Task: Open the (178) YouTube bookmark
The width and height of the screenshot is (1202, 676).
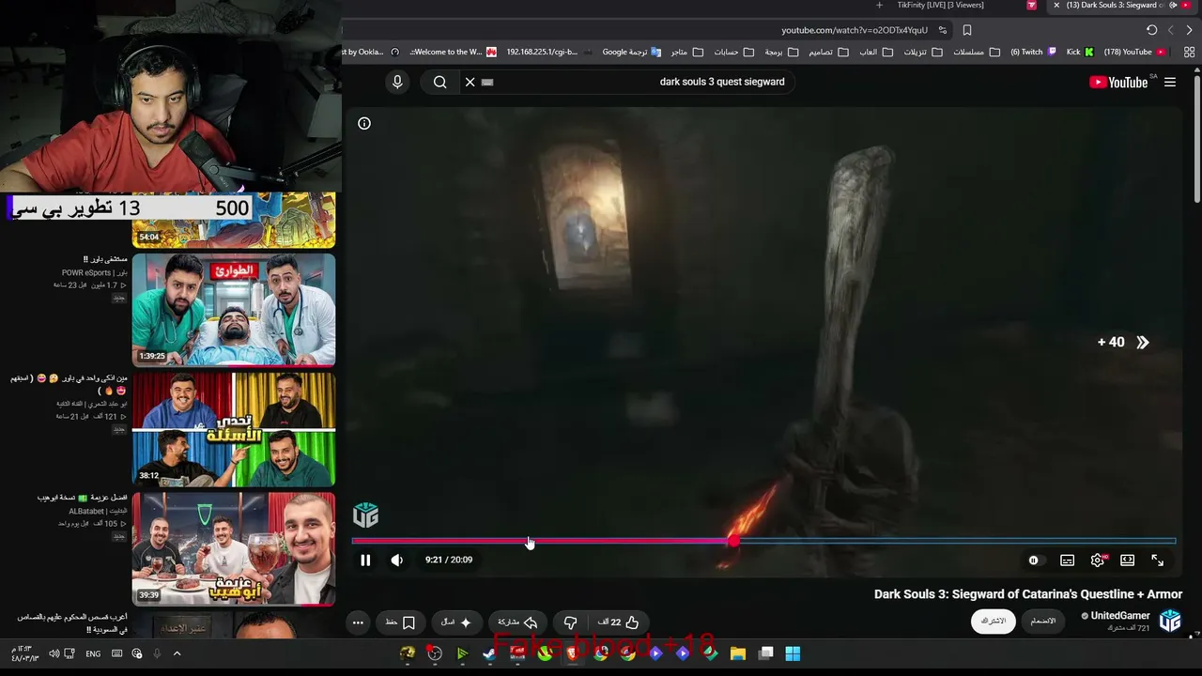Action: click(x=1134, y=53)
